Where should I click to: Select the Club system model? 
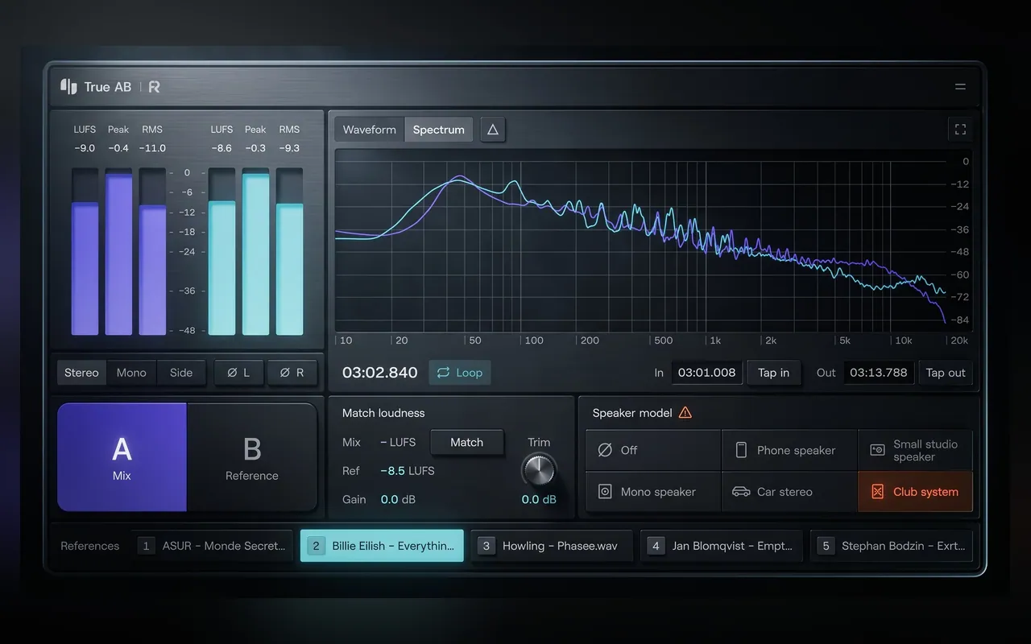(x=916, y=492)
